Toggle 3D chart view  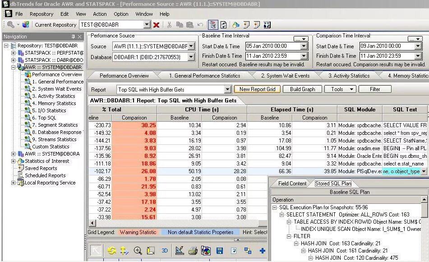coord(165,251)
